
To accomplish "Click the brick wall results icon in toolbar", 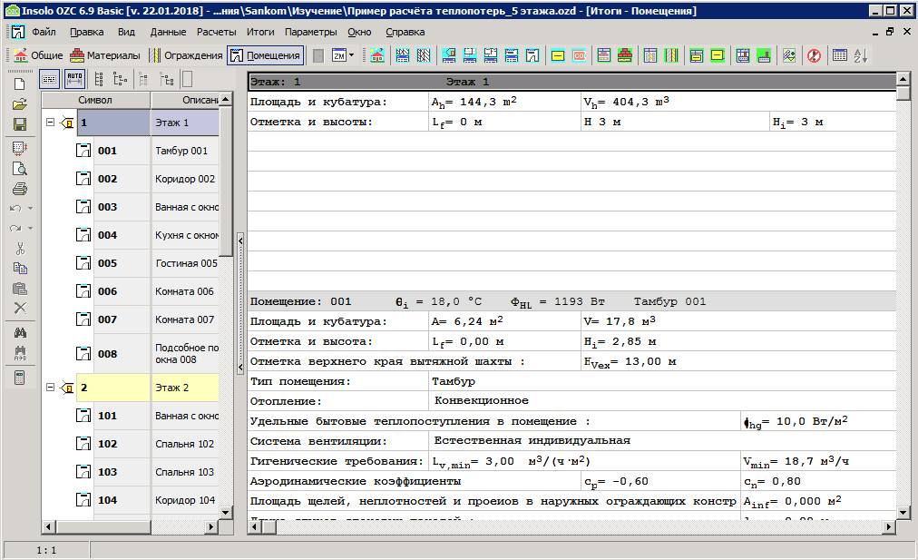I will (x=625, y=55).
